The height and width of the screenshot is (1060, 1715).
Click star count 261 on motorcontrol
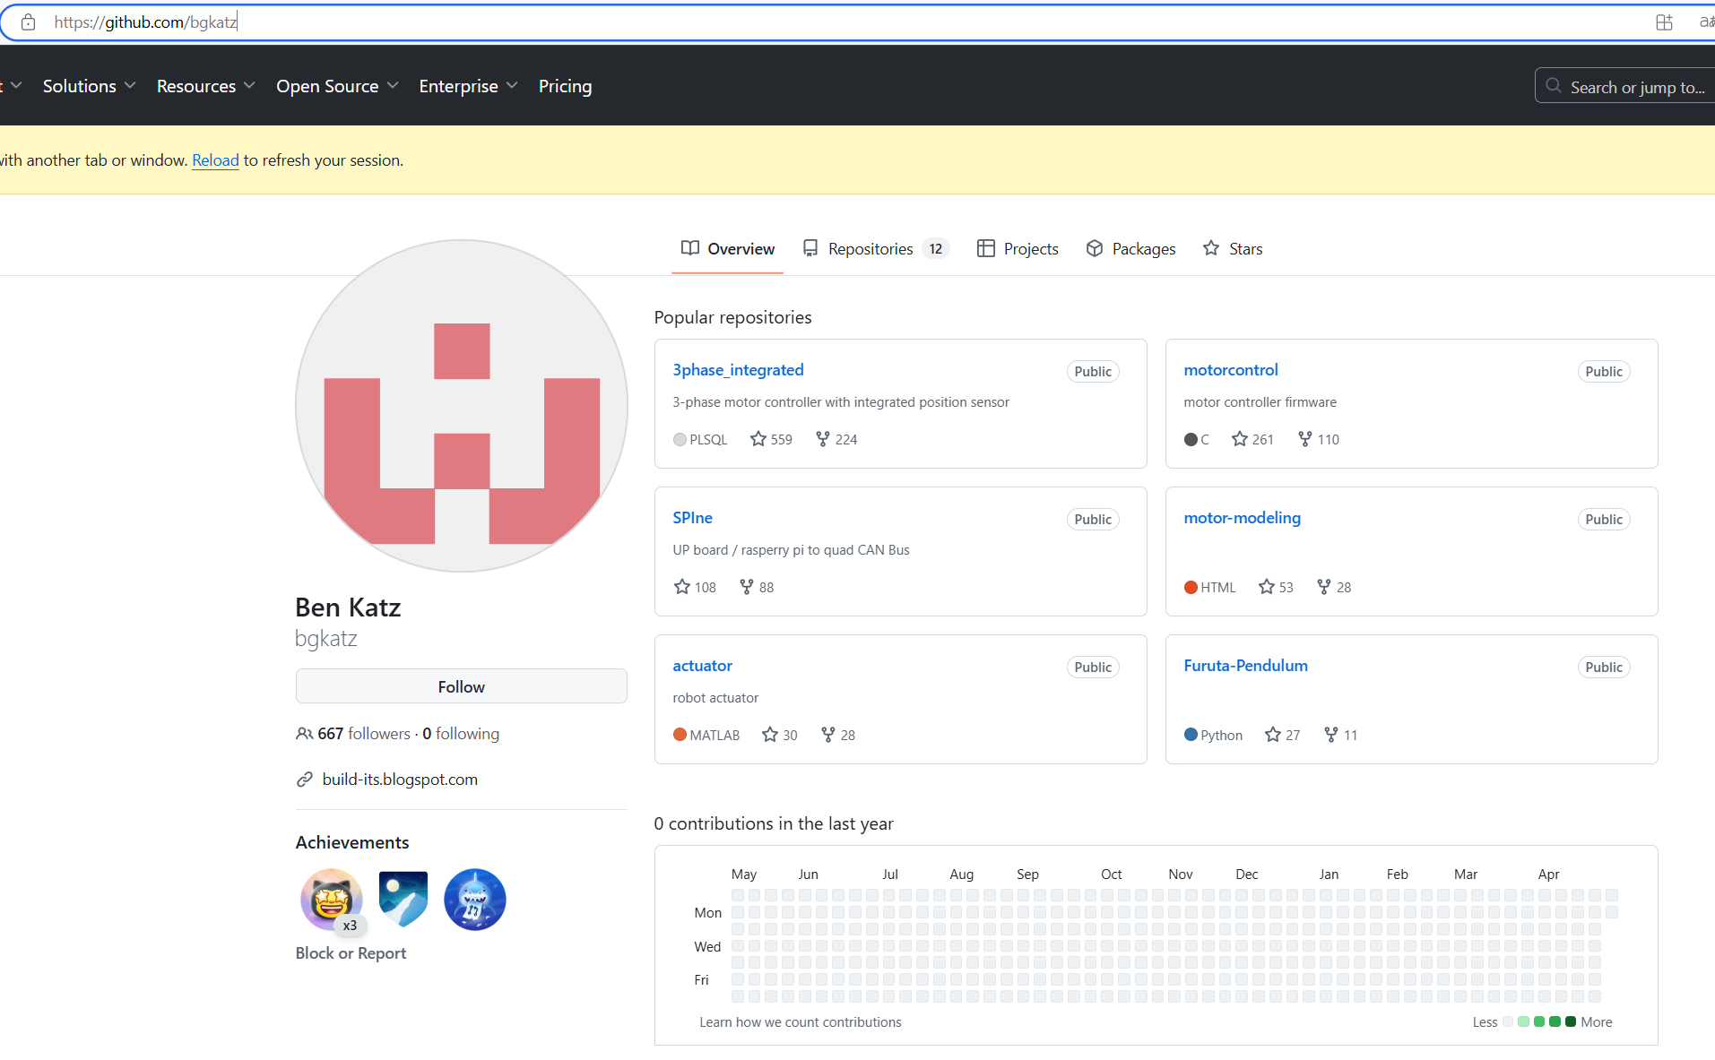point(1252,439)
